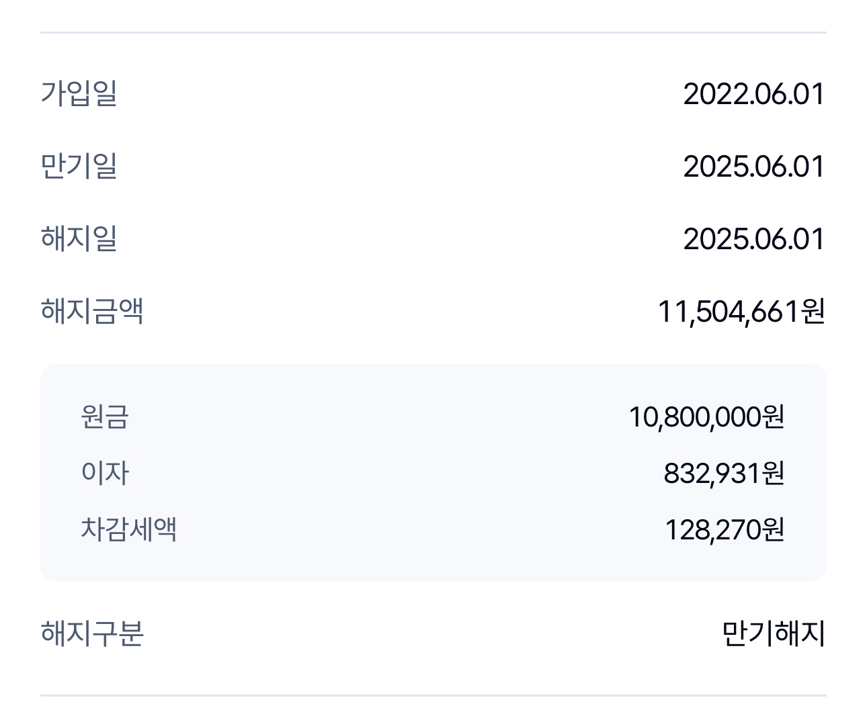Screen dimensions: 867x710
Task: Select the deducted tax 128,270원
Action: click(724, 530)
